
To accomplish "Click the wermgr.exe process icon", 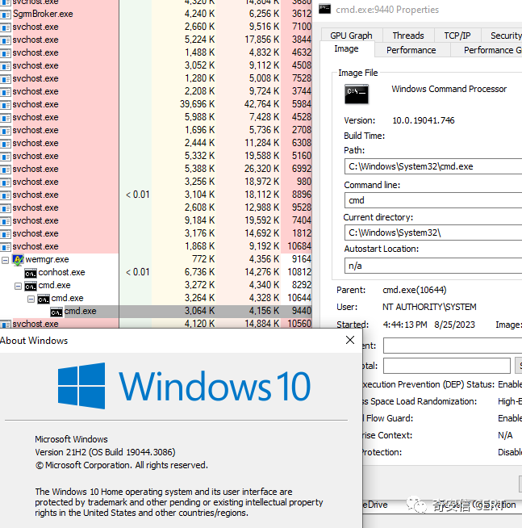I will pyautogui.click(x=18, y=260).
